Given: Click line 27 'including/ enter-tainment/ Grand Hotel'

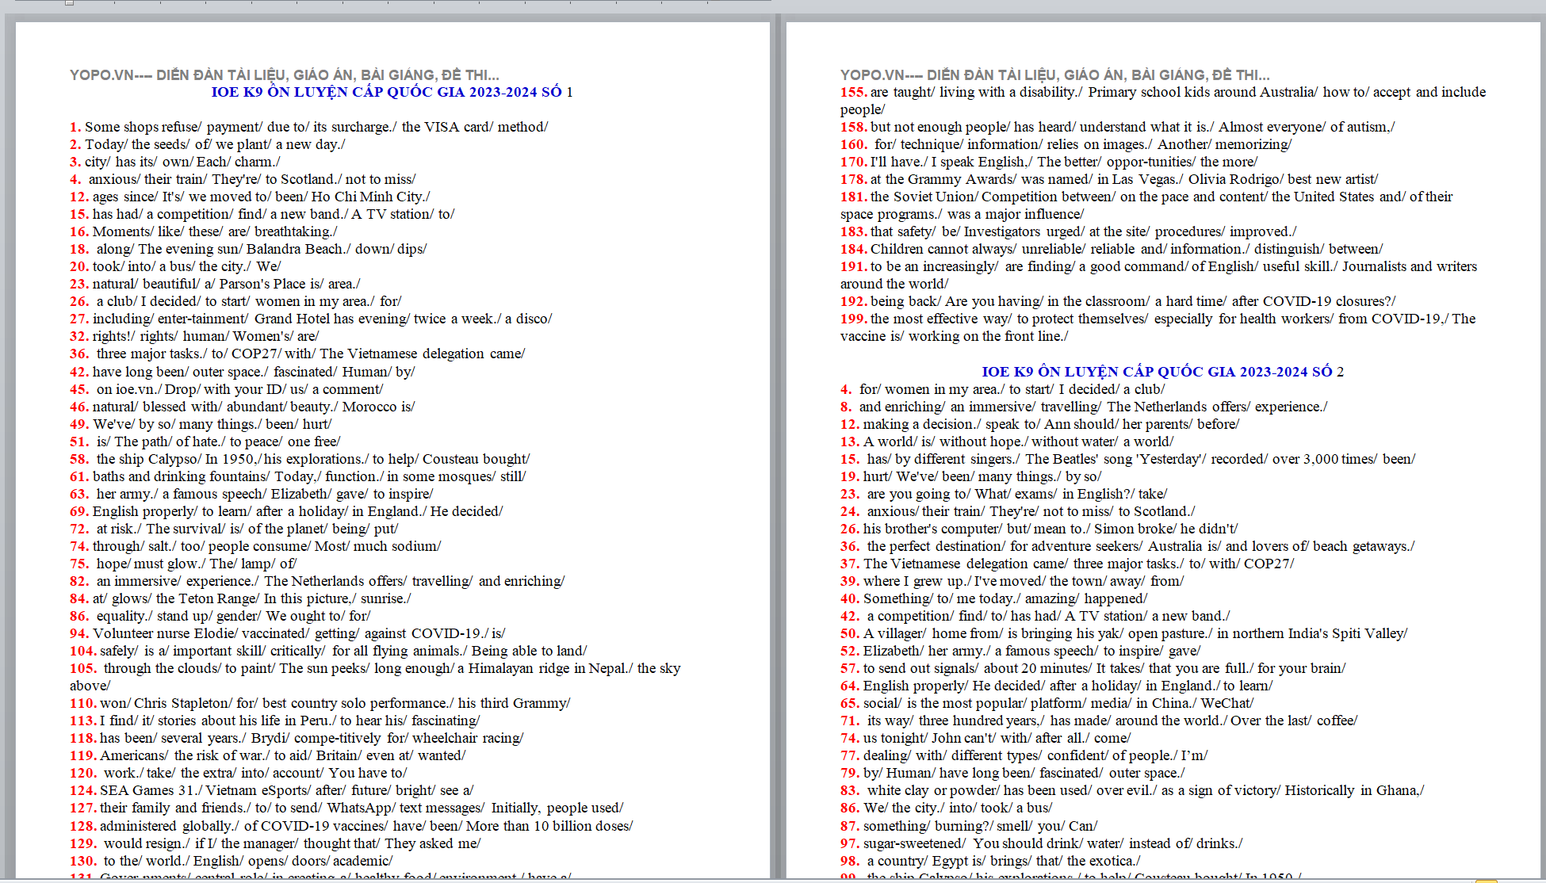Looking at the screenshot, I should (311, 319).
